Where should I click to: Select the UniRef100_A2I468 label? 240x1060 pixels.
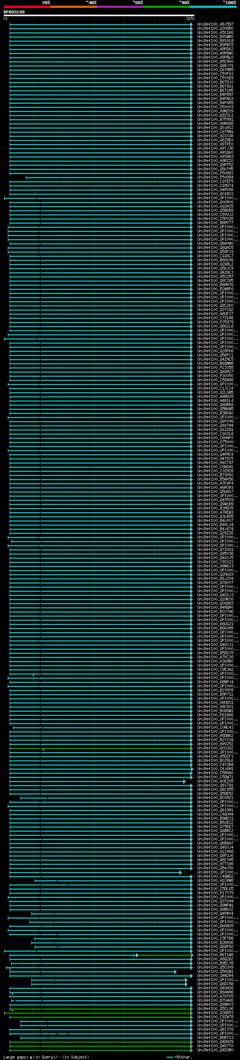(215, 851)
